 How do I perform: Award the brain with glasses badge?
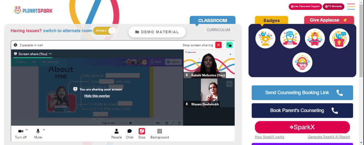(302, 62)
